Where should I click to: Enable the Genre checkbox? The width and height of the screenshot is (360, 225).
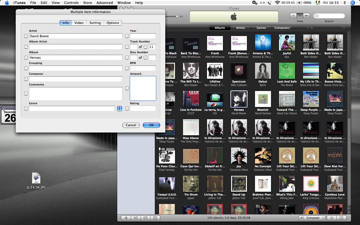click(x=26, y=108)
